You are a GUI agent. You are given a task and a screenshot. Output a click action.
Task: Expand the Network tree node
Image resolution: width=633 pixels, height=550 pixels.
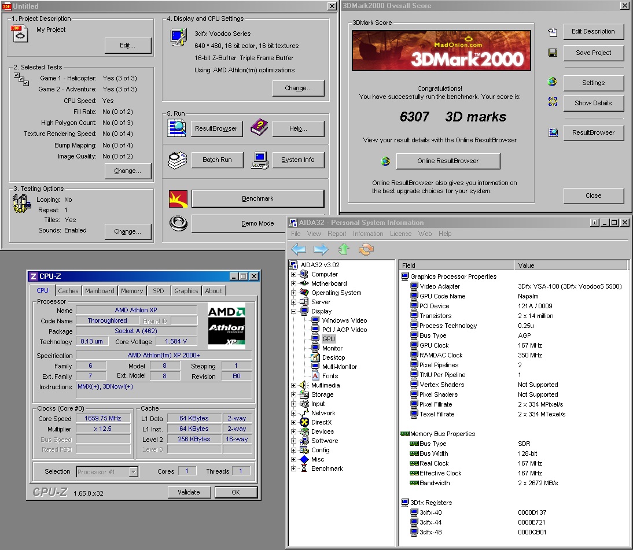(x=294, y=413)
